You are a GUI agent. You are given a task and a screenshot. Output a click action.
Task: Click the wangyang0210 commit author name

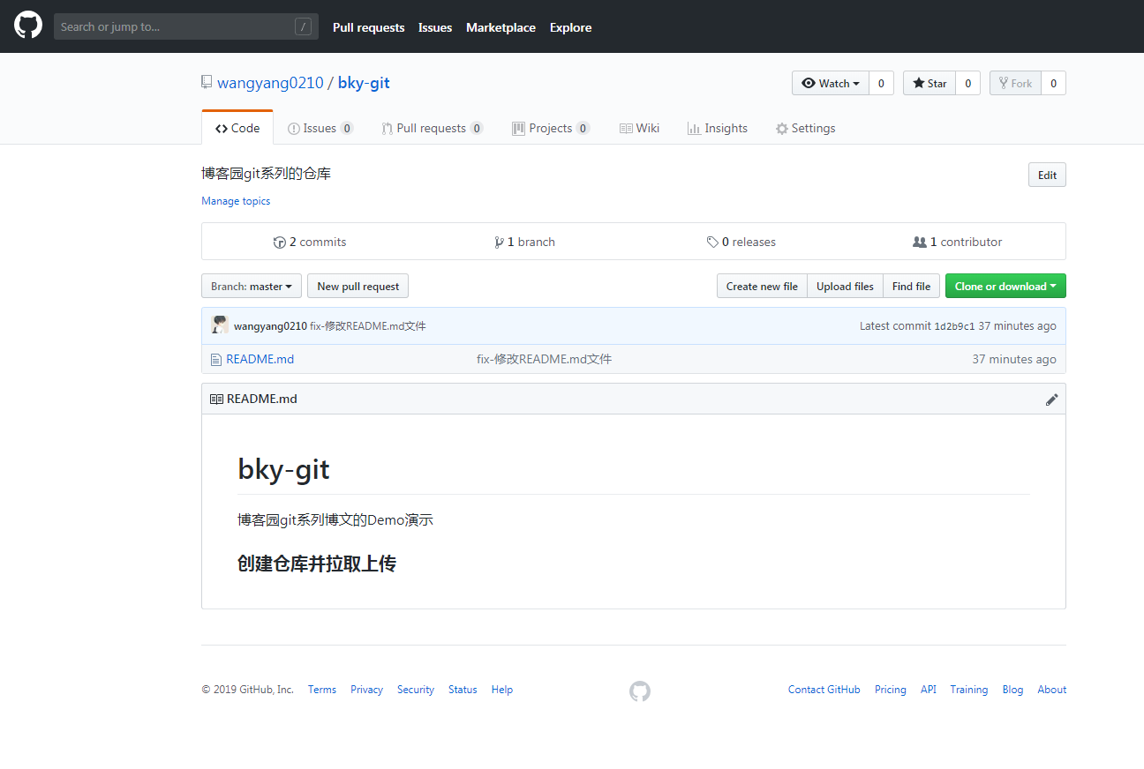[270, 326]
